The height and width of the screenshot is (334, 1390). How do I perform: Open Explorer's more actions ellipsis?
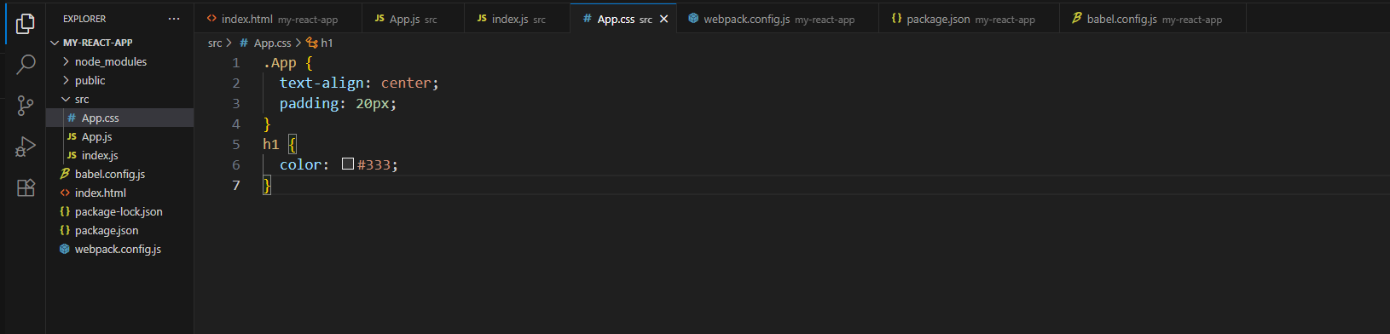pyautogui.click(x=174, y=19)
